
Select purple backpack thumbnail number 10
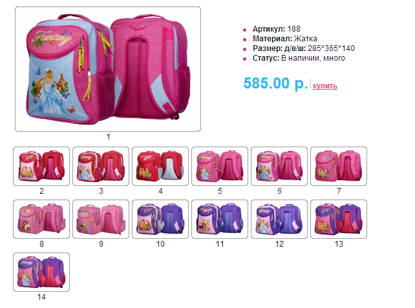[160, 219]
